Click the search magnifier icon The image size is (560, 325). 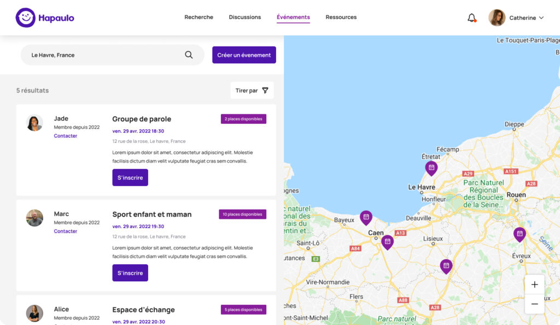coord(189,55)
